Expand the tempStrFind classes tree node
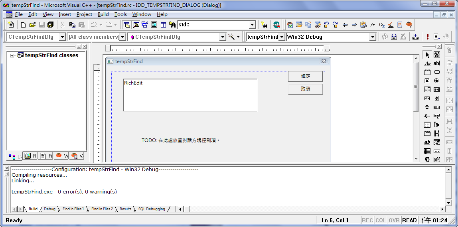This screenshot has width=458, height=227. pyautogui.click(x=12, y=55)
